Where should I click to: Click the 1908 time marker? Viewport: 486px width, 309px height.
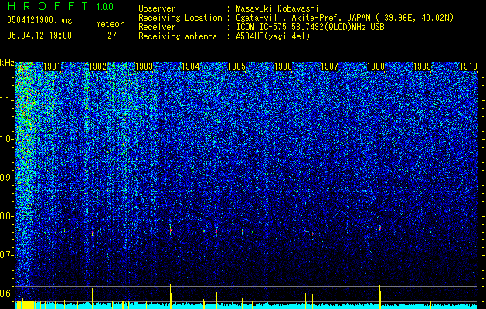(376, 66)
